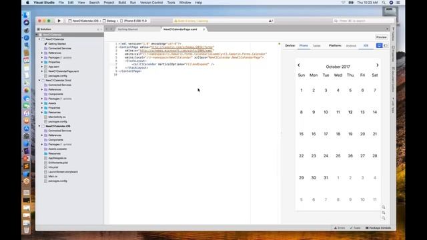Open the Unit Tests side pad
The width and height of the screenshot is (427, 240).
click(393, 105)
